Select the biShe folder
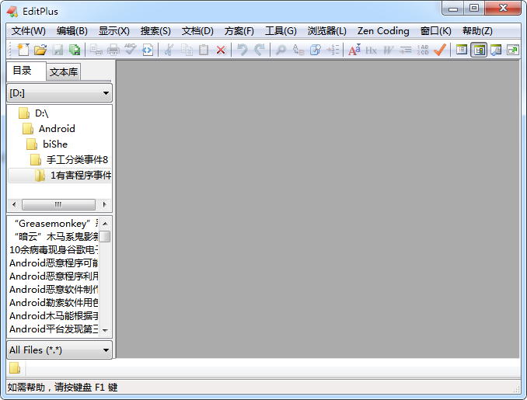The height and width of the screenshot is (400, 527). tap(47, 144)
